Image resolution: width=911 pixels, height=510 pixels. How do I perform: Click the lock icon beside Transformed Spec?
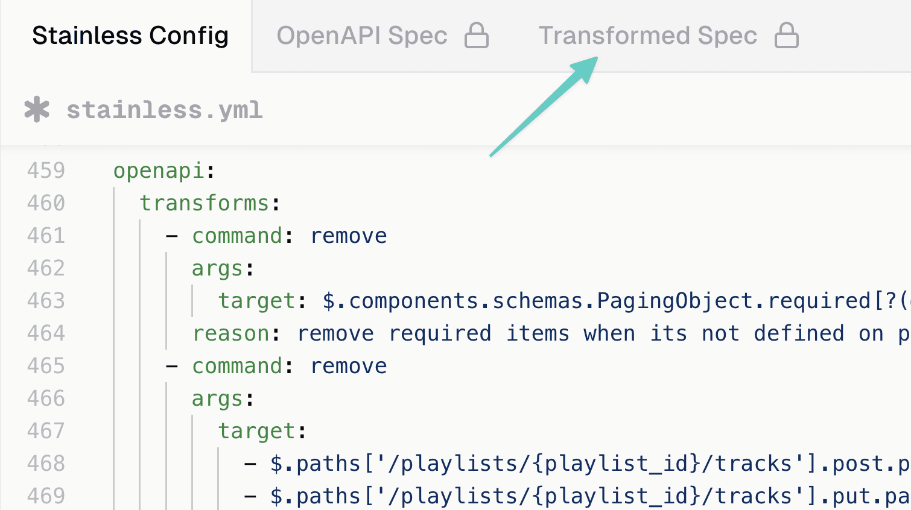[x=787, y=36]
